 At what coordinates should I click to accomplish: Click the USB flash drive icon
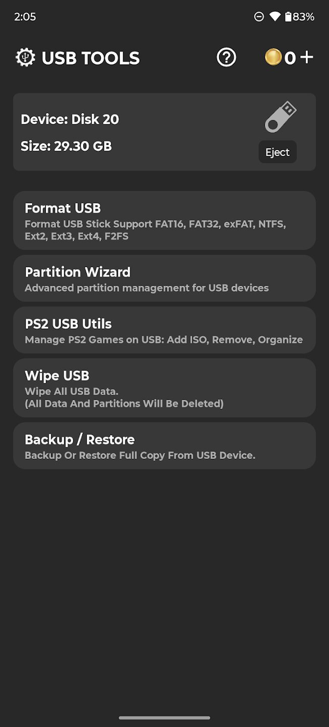click(x=281, y=117)
